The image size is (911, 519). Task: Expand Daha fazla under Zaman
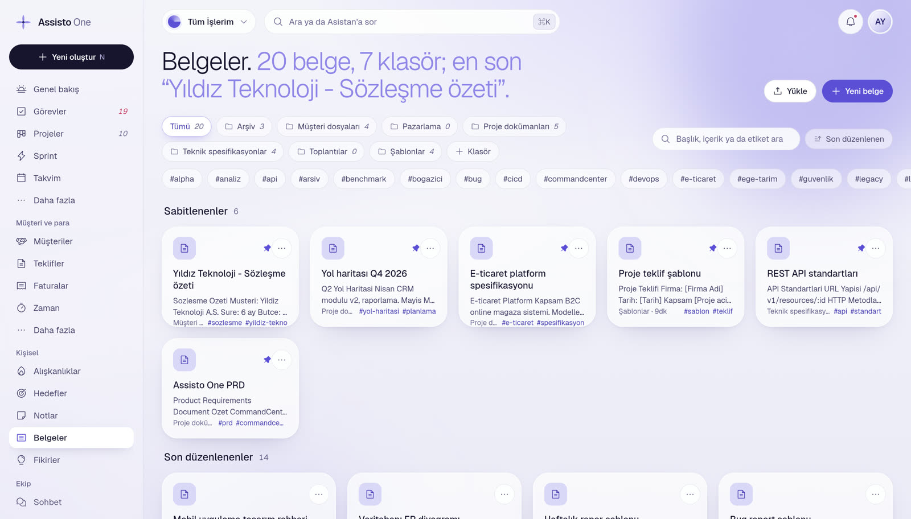[x=71, y=330]
